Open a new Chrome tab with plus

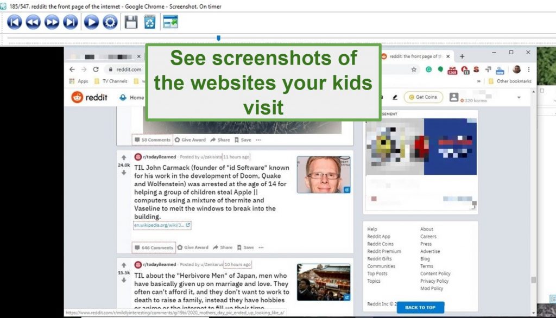(x=462, y=56)
